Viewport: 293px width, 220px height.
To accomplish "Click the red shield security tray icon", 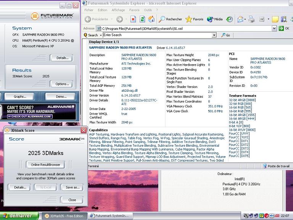I will point(267,216).
